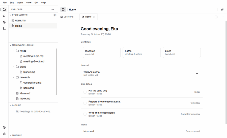Click the Explorer more actions ellipsis
This screenshot has height=138, width=227.
point(52,10)
